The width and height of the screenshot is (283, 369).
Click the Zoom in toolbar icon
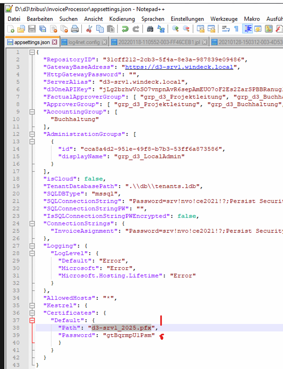tap(175, 29)
